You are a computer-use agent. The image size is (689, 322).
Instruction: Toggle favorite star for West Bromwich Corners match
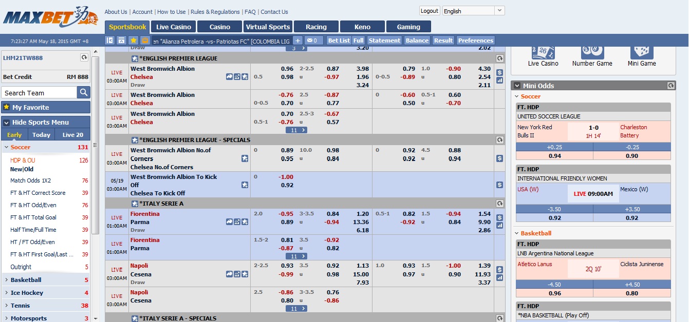245,158
